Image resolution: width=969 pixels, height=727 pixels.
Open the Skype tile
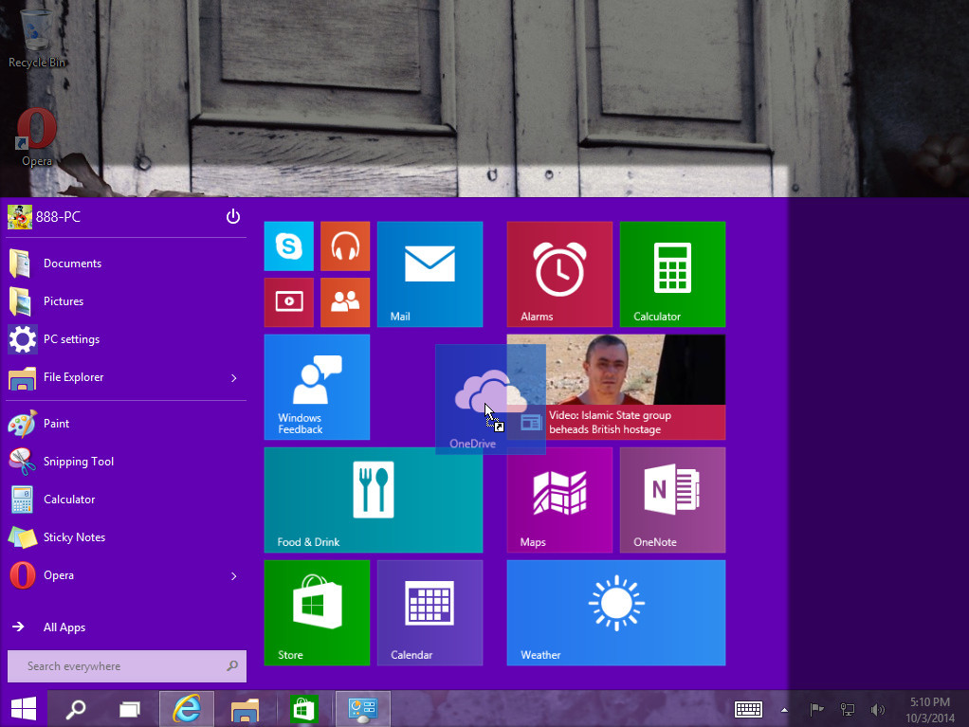click(x=288, y=245)
